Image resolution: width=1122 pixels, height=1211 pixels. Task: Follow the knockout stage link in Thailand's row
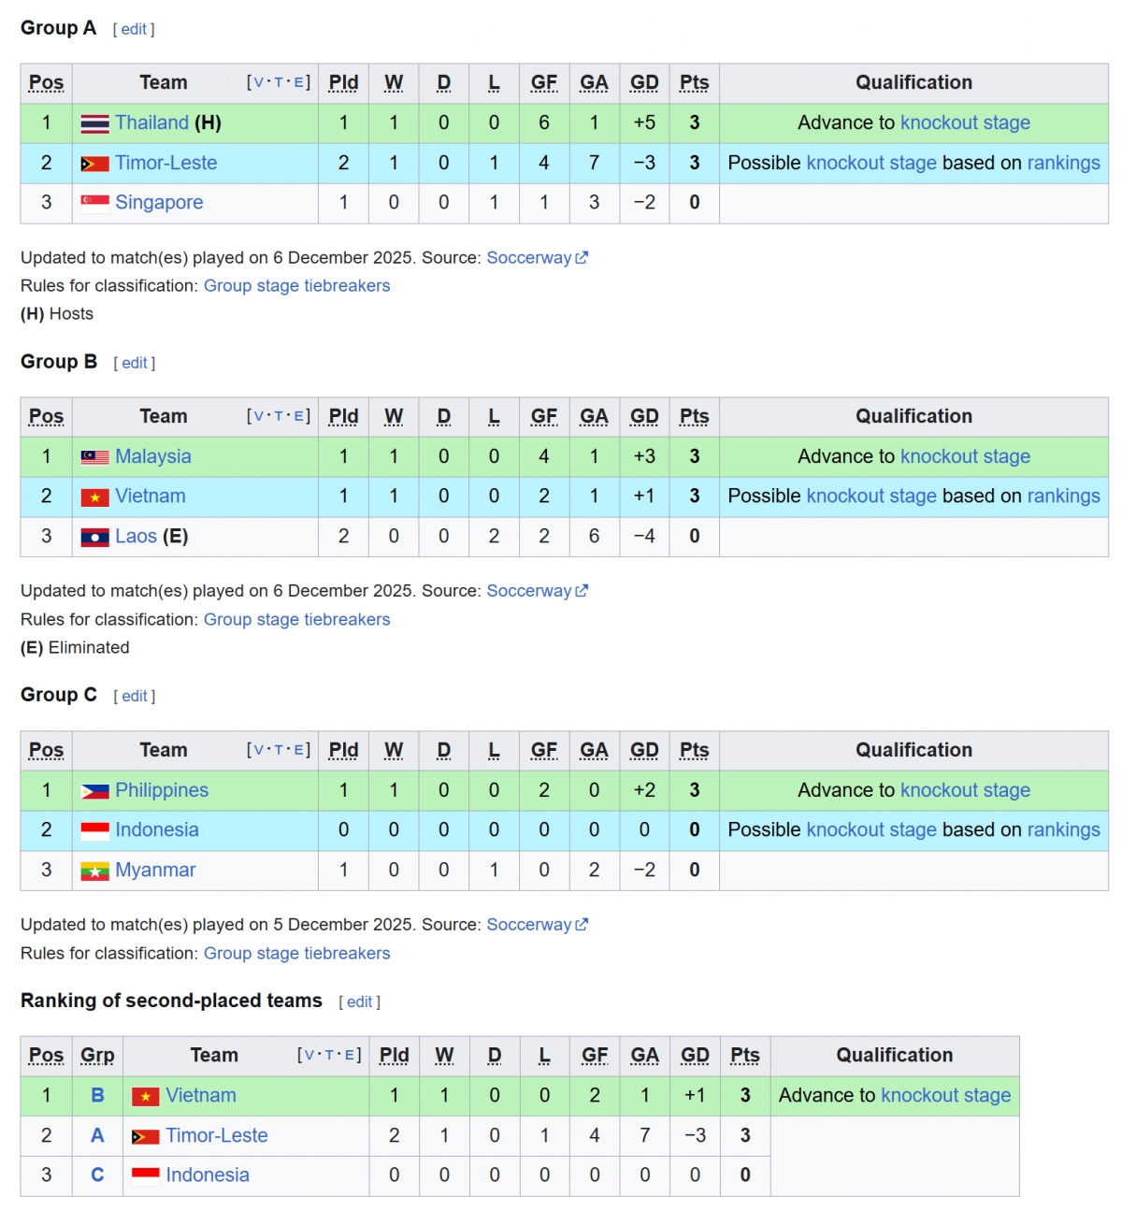965,123
